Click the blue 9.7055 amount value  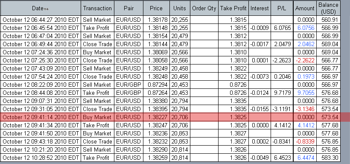point(306,93)
